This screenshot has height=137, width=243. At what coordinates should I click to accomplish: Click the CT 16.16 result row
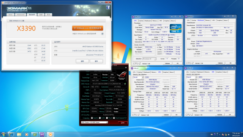(x=39, y=61)
